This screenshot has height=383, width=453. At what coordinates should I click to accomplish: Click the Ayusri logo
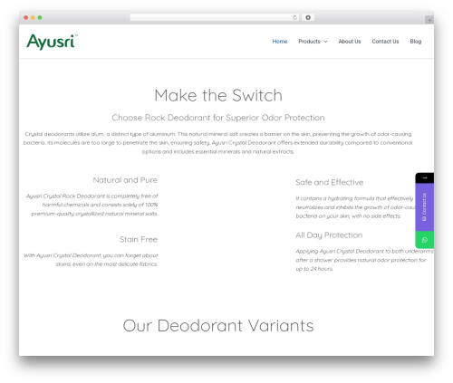52,42
